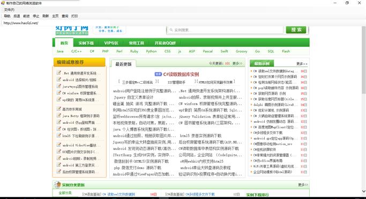
Task: Open the Java category link
Action: [60, 51]
